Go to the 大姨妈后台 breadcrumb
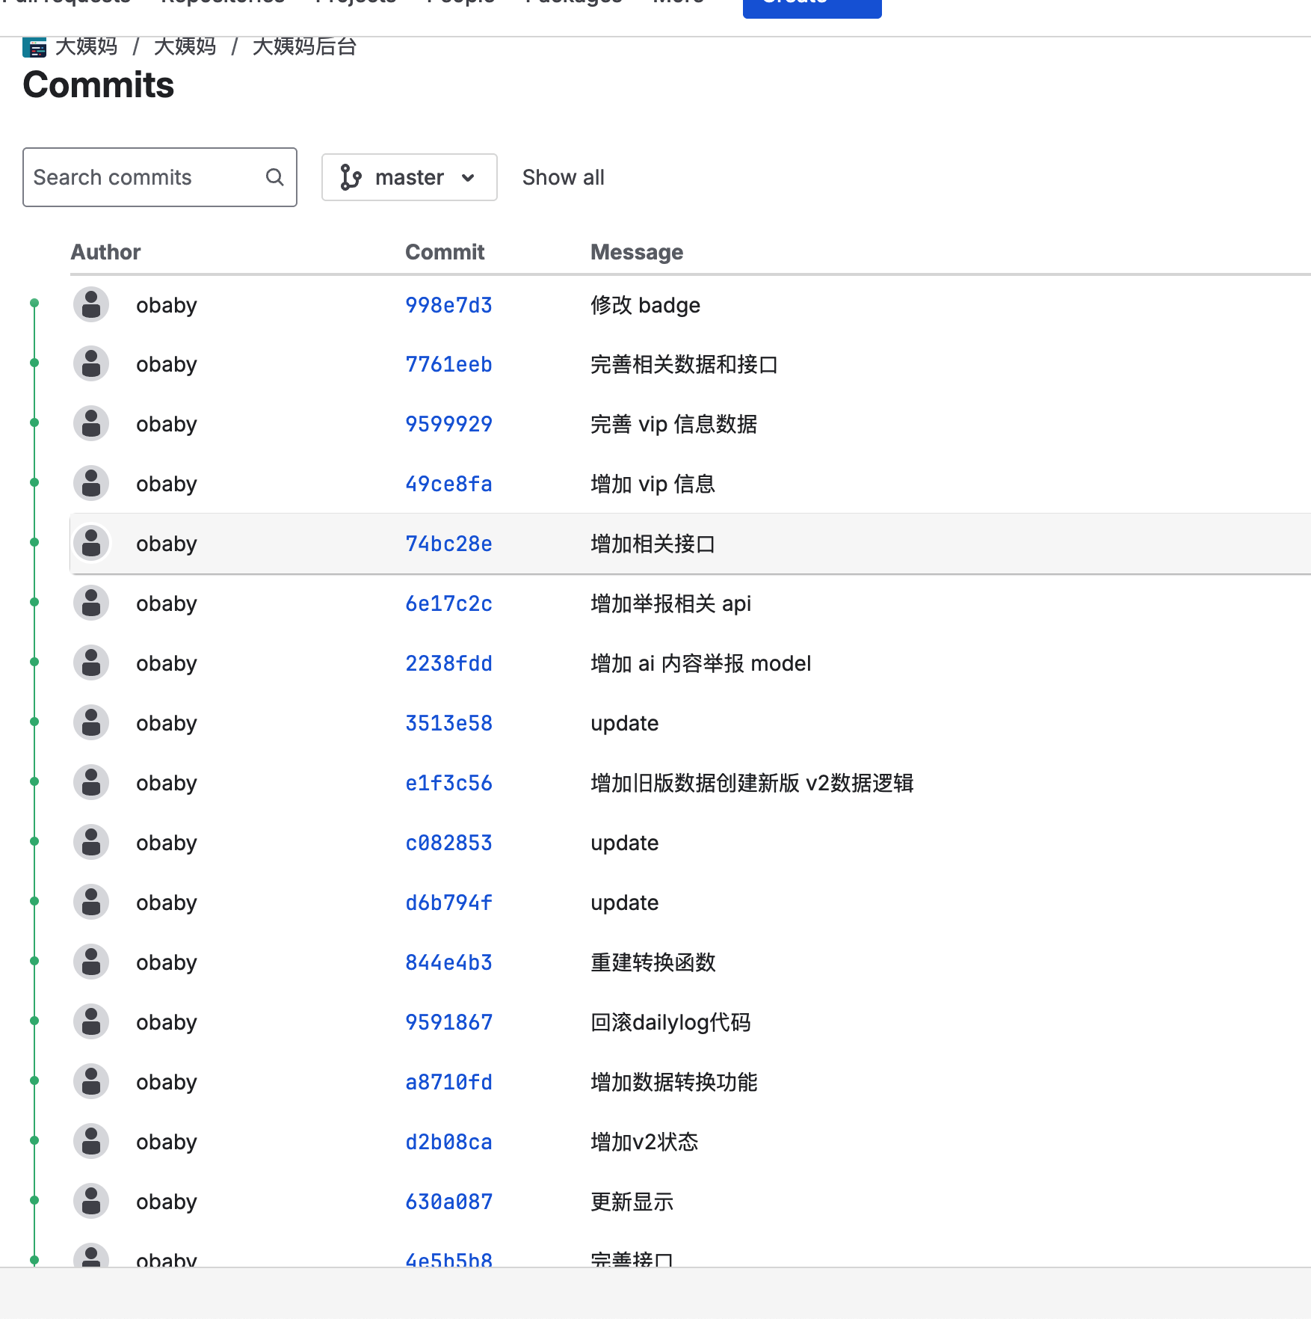 304,46
